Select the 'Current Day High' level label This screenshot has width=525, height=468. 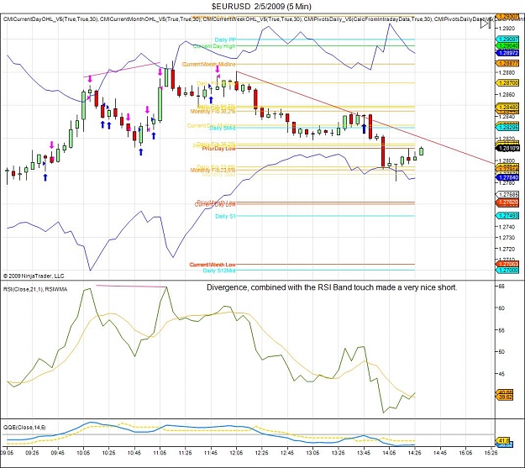point(214,46)
